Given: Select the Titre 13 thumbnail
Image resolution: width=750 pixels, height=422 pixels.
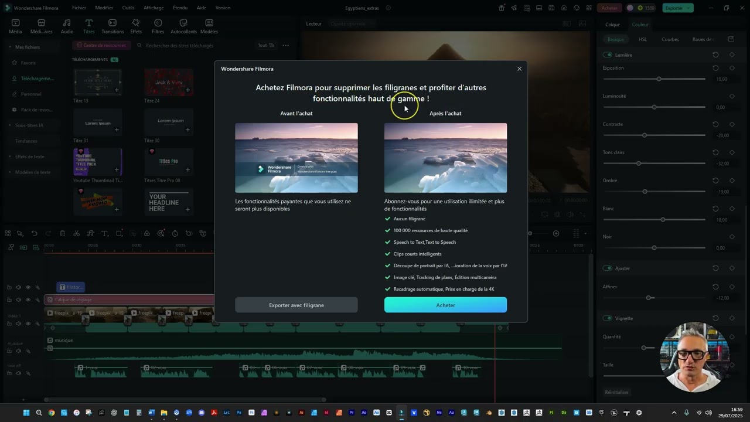Looking at the screenshot, I should pos(97,82).
